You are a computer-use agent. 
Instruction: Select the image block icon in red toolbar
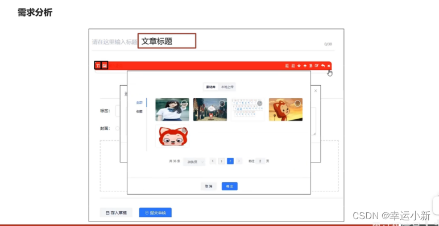(x=105, y=66)
